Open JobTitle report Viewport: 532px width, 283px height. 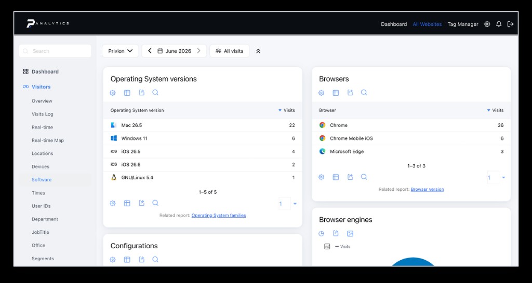(x=41, y=232)
